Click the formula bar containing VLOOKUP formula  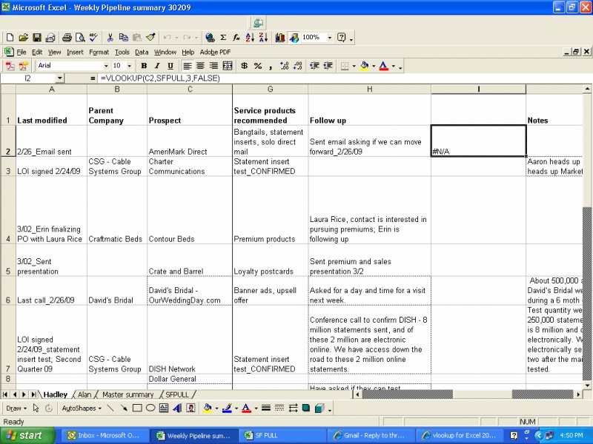[344, 78]
